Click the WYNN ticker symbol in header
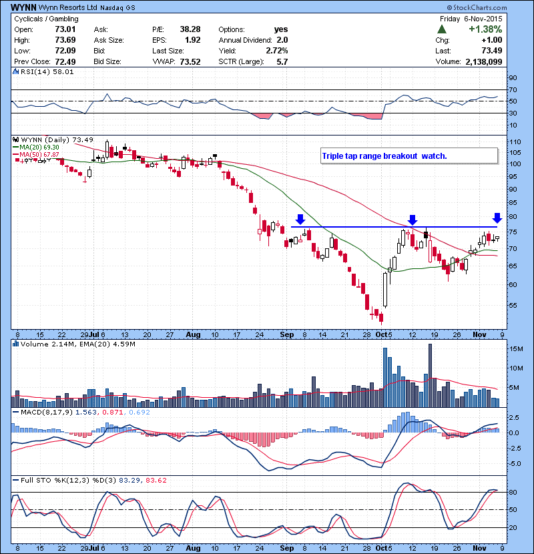Screen dimensions: 534x554 click(x=23, y=7)
